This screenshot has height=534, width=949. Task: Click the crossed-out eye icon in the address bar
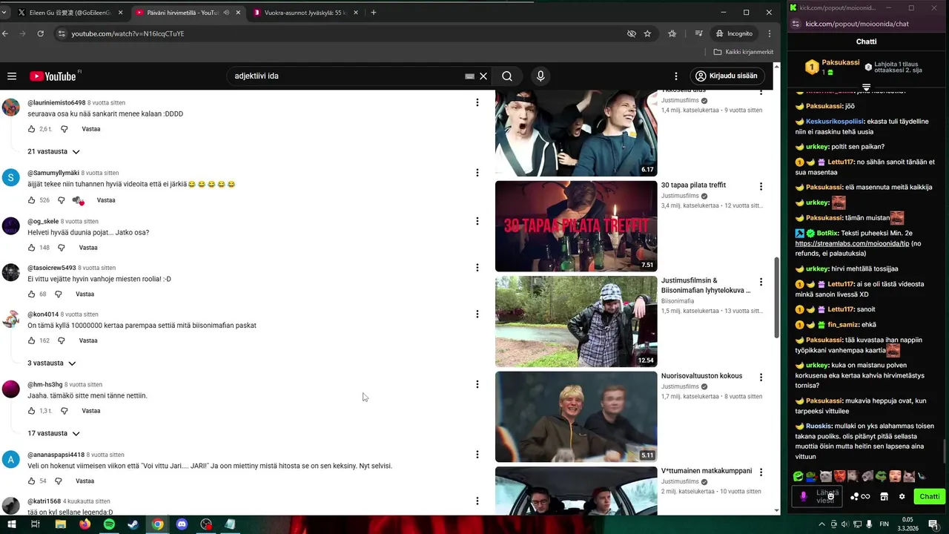coord(632,33)
